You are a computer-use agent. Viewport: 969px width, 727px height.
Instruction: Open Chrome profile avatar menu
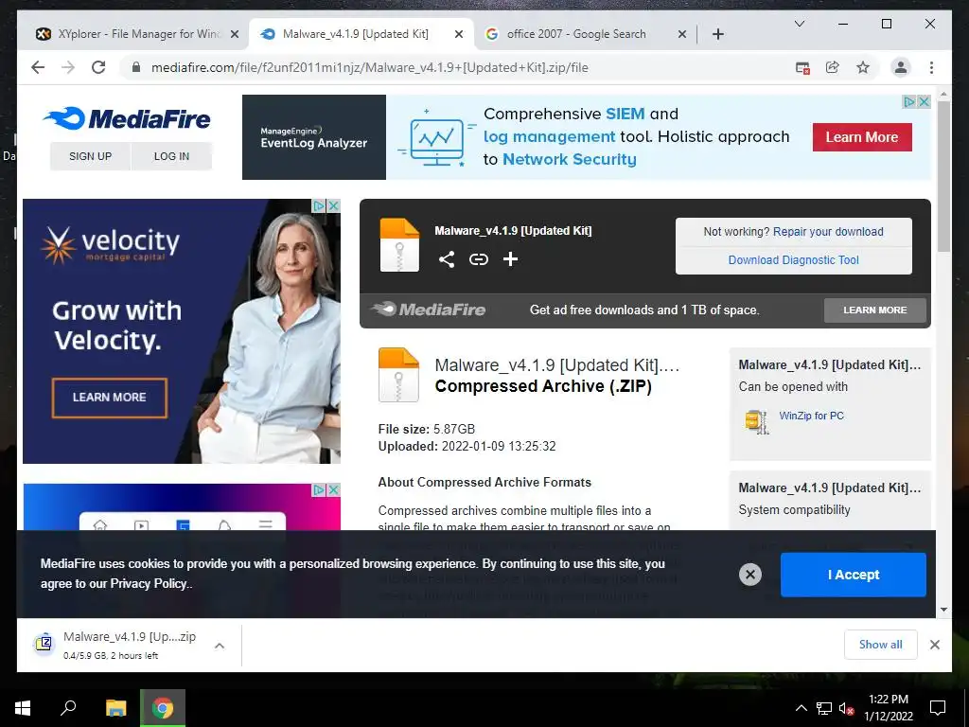click(901, 67)
